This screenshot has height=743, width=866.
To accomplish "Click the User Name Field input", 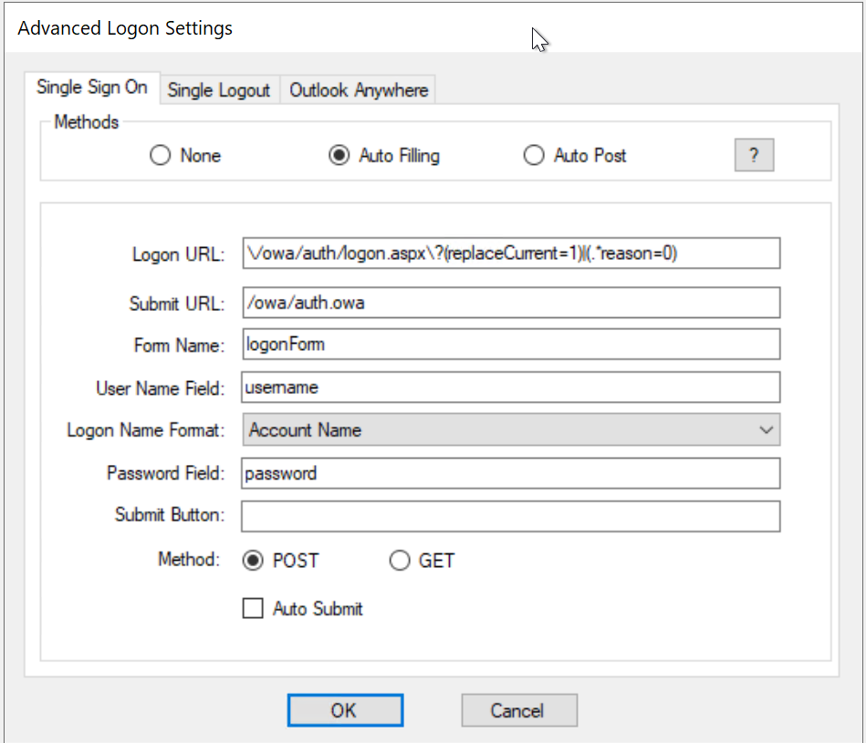I will (511, 387).
